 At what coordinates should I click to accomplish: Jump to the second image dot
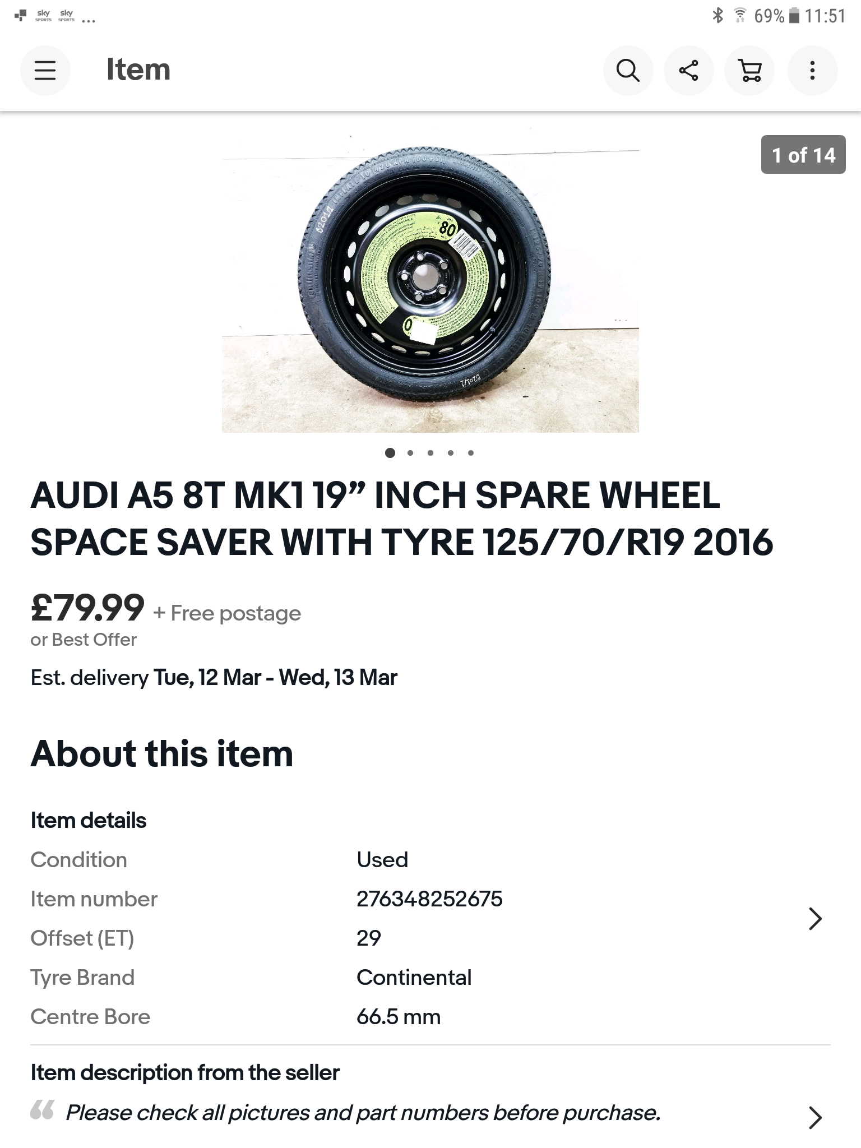(410, 453)
